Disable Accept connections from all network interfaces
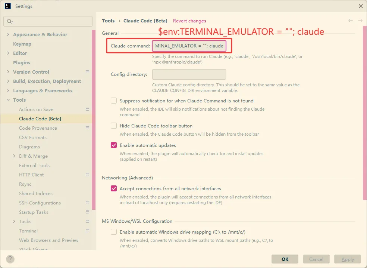The height and width of the screenshot is (268, 367). coord(114,188)
